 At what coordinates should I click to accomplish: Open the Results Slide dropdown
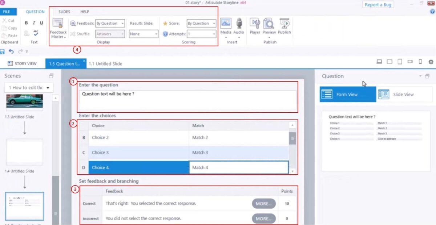tap(144, 34)
